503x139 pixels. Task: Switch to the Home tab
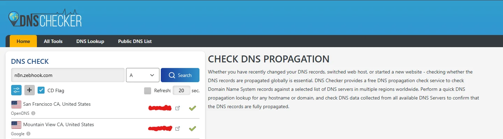(23, 41)
